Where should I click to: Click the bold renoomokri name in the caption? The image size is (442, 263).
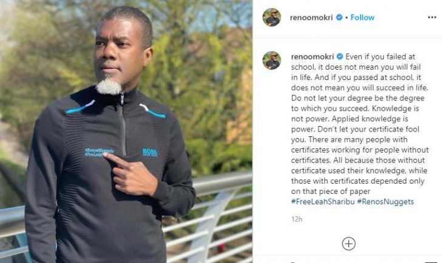click(x=312, y=56)
